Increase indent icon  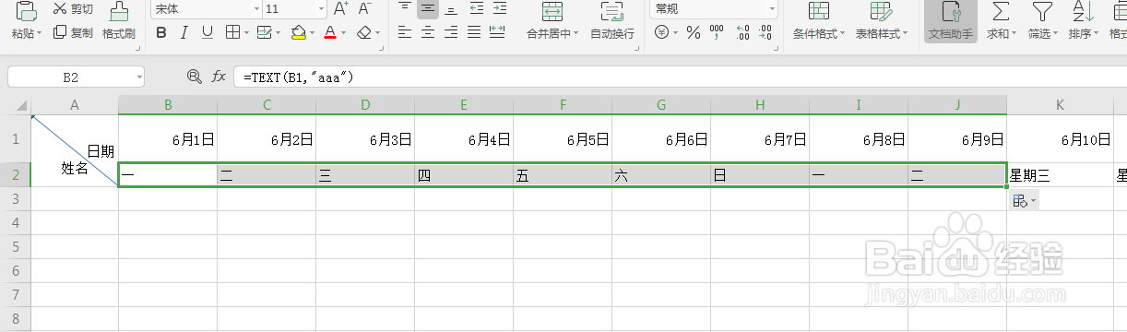(x=499, y=8)
